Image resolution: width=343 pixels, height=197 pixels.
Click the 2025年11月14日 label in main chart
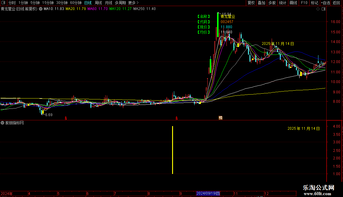278,44
